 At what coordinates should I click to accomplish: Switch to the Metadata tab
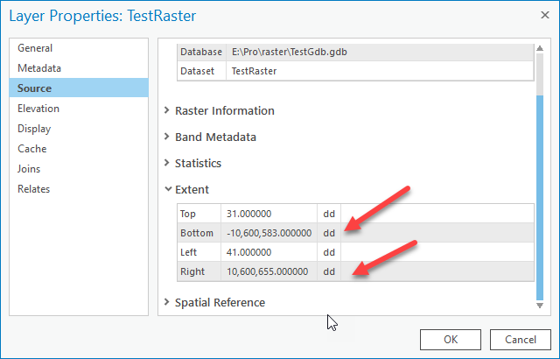tap(39, 68)
